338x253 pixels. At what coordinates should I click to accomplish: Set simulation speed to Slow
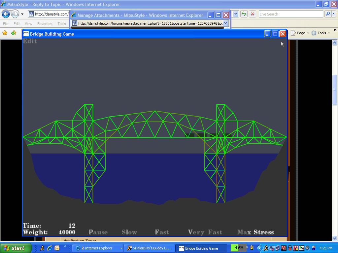[x=129, y=232]
